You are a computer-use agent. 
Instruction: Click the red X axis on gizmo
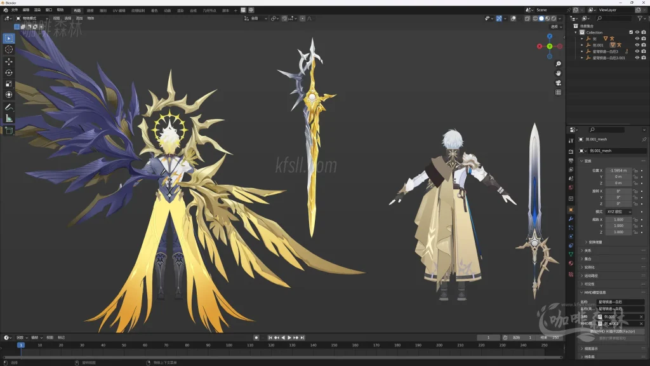pyautogui.click(x=540, y=46)
